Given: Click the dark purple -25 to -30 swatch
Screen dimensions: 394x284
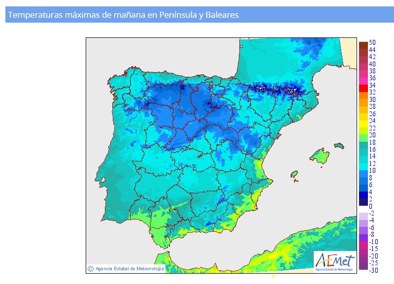Looking at the screenshot, I should (363, 266).
